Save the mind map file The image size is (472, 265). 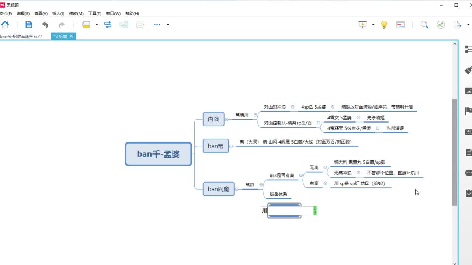click(29, 25)
